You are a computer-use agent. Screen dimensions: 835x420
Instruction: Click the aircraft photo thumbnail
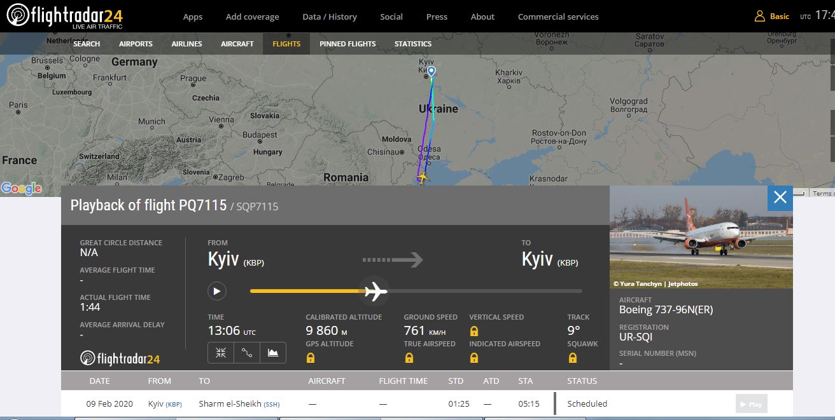701,237
